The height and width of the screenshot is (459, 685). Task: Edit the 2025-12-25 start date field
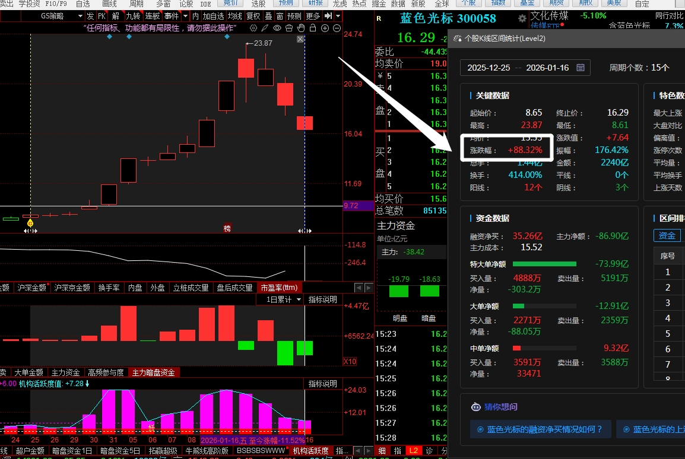tap(489, 68)
